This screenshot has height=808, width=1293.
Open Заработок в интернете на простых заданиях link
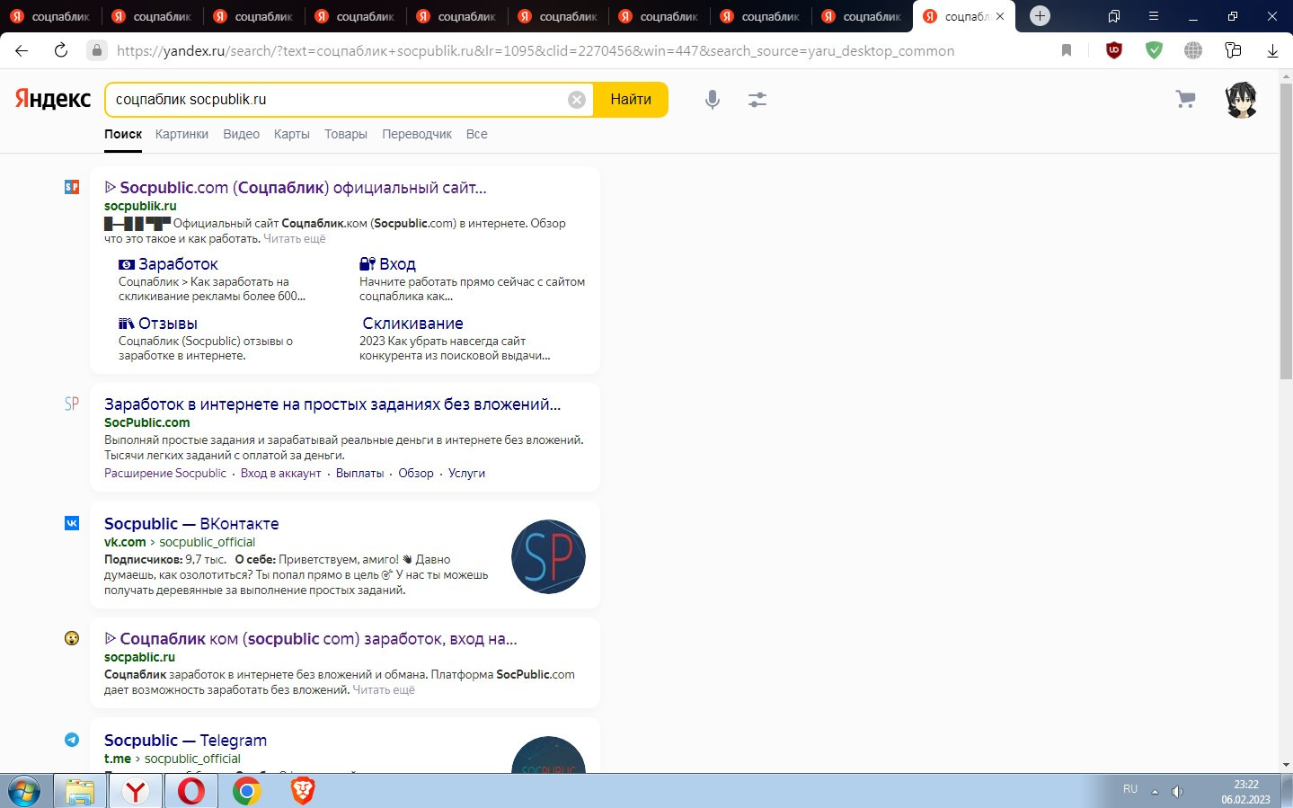tap(332, 404)
